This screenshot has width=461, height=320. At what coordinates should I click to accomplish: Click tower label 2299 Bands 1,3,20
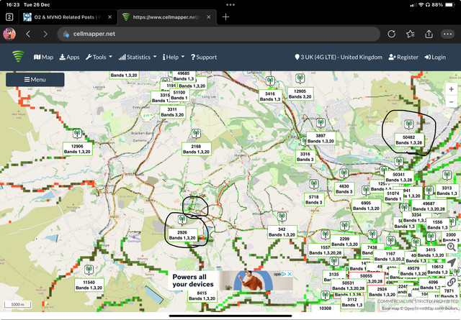[x=344, y=242]
